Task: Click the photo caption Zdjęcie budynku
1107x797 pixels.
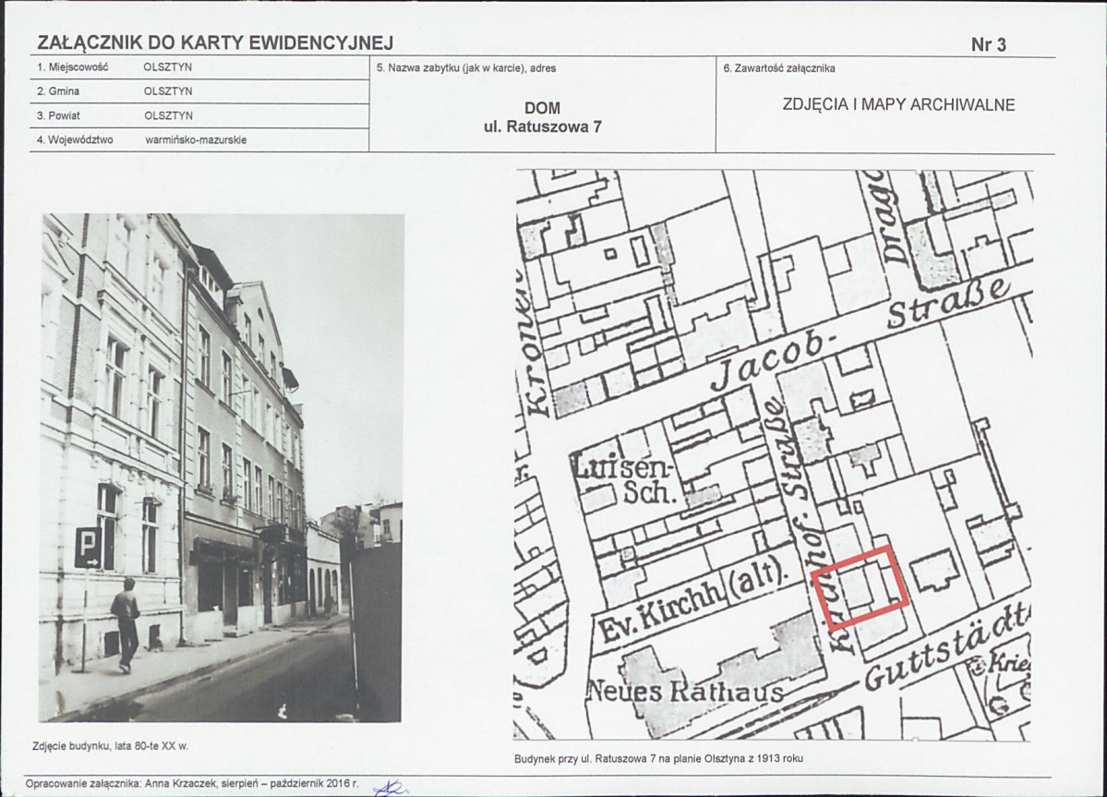Action: [115, 744]
